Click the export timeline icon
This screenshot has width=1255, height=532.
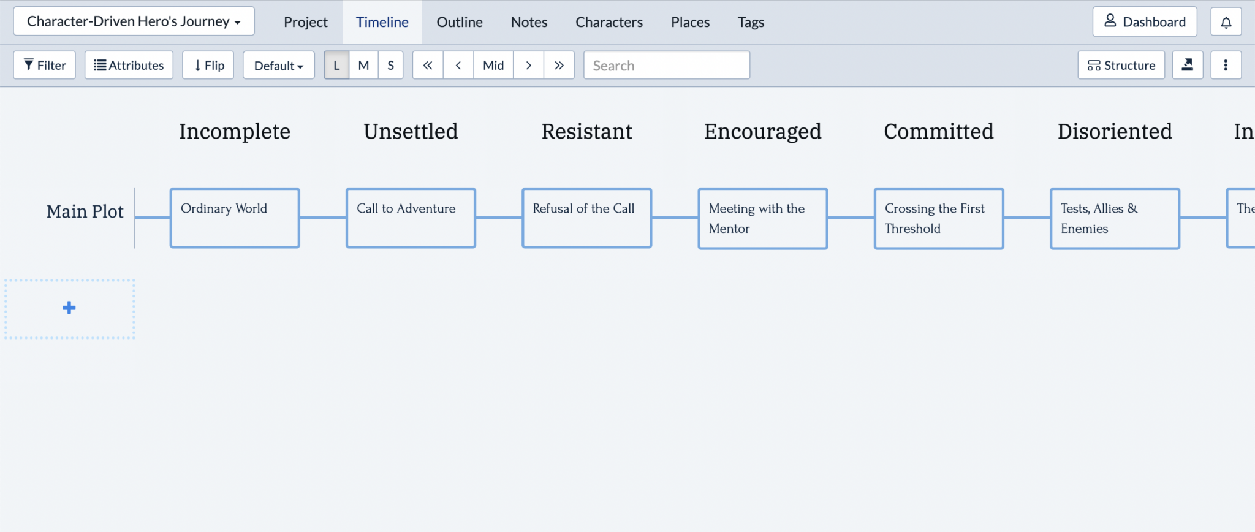1188,65
